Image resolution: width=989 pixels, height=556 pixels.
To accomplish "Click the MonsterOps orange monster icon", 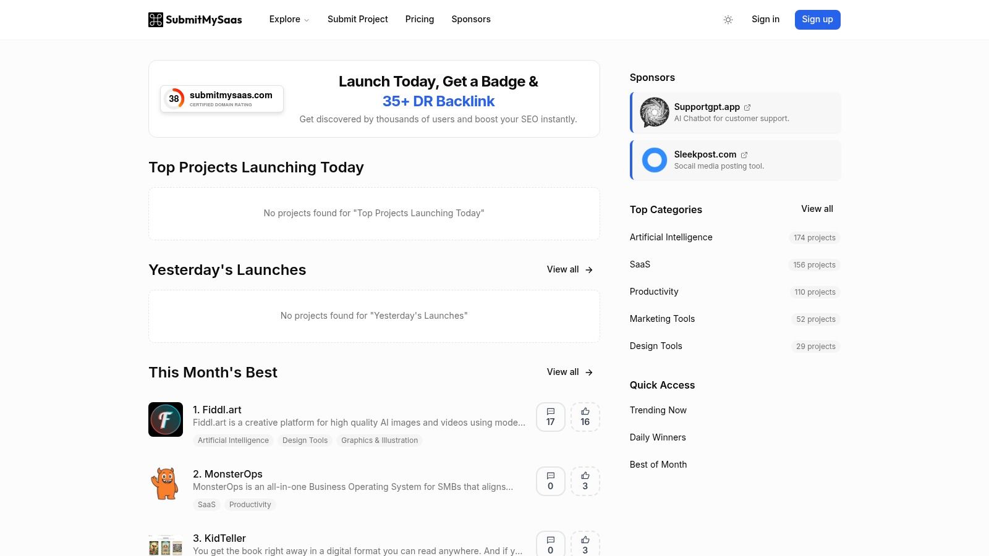I will pos(166,483).
